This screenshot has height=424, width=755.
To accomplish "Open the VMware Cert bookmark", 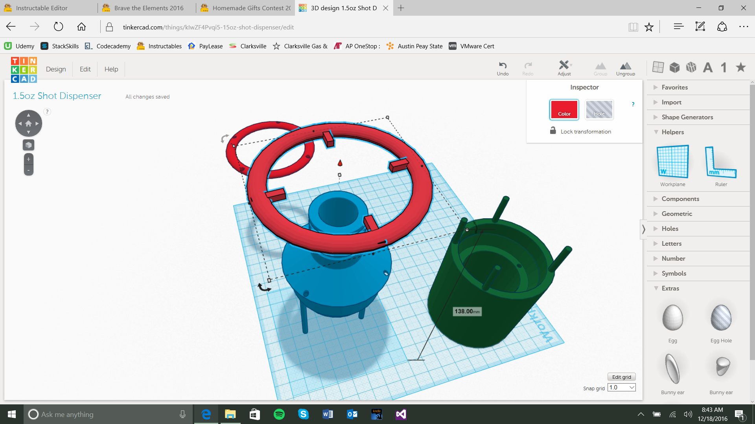I will tap(471, 46).
